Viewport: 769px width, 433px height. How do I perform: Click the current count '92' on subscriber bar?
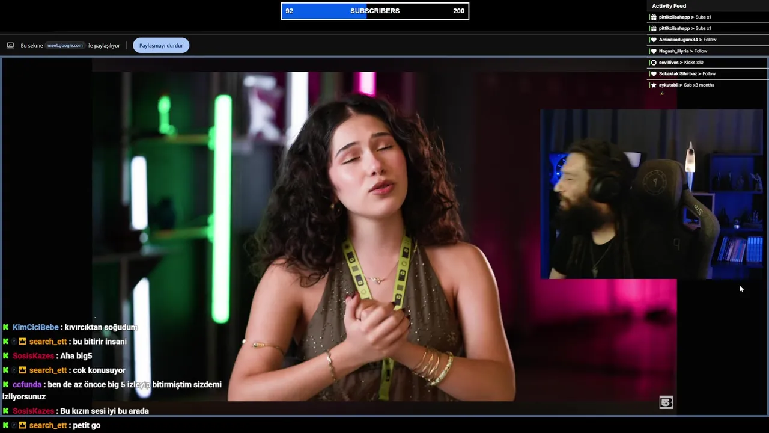tap(290, 11)
